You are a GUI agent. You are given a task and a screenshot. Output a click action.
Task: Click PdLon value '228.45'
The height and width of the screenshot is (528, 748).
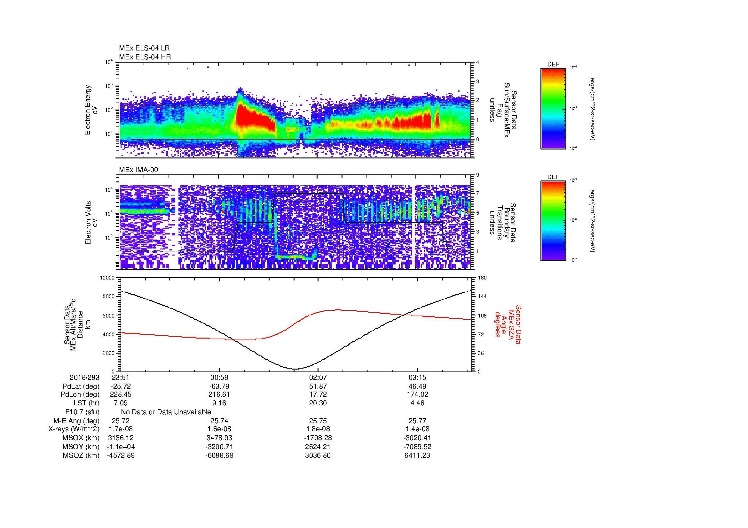121,394
